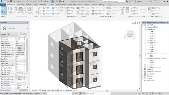Toggle the Locked Orientation checkbox
Image resolution: width=169 pixels, height=95 pixels.
click(16, 82)
